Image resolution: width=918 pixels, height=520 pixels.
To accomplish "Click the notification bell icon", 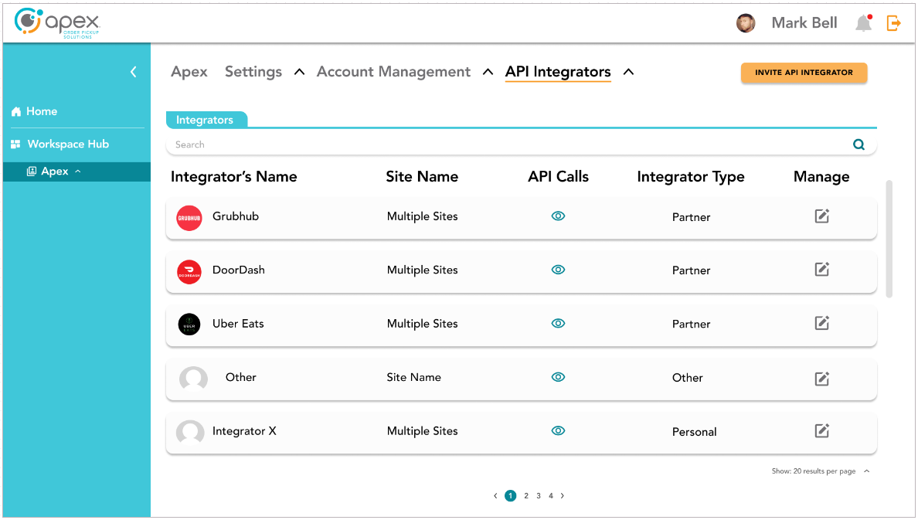I will [863, 23].
